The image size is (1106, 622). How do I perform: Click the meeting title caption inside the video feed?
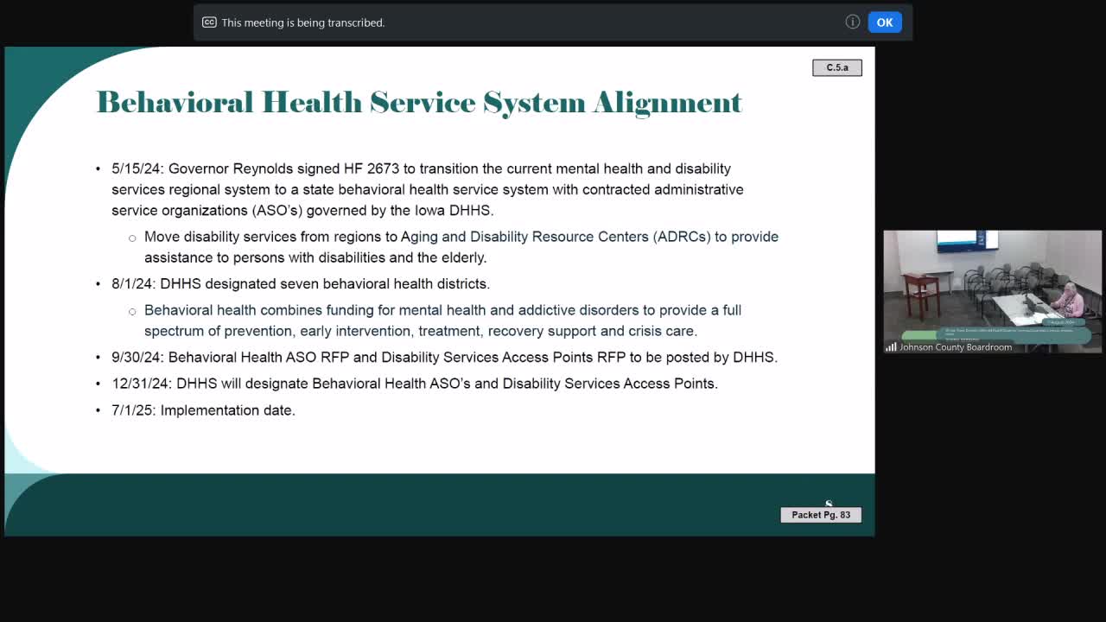(x=1011, y=331)
